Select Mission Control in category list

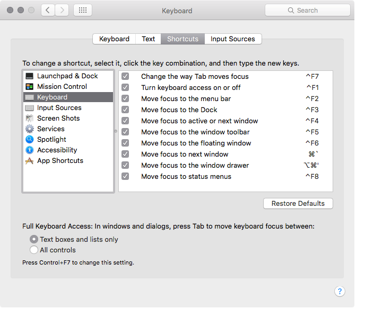click(68, 87)
